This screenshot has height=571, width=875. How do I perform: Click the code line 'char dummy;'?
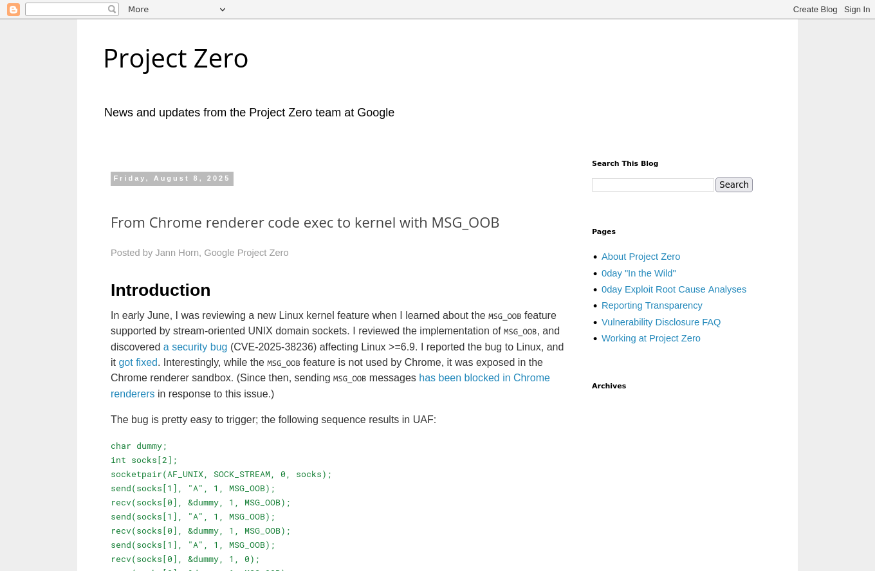pos(139,446)
